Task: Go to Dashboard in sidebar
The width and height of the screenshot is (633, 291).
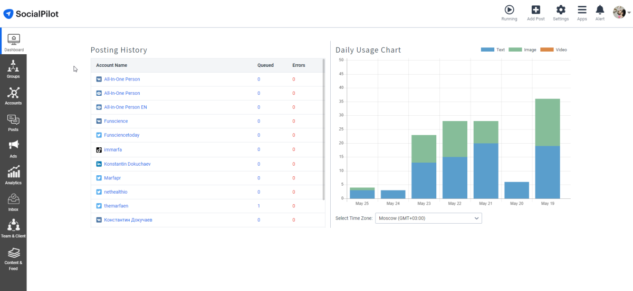Action: [x=14, y=42]
